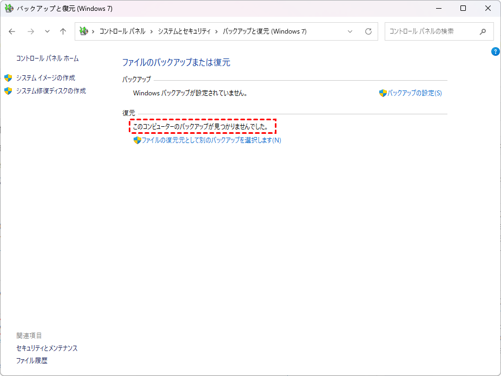This screenshot has height=376, width=501.
Task: Click システム イメージの作成 in sidebar
Action: pos(45,78)
